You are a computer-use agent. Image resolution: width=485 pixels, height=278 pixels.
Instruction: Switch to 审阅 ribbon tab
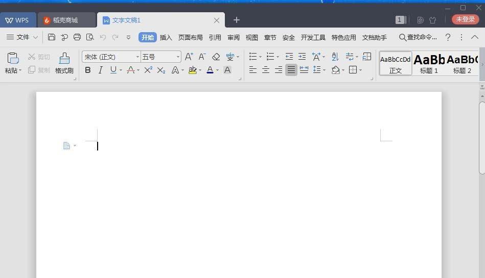click(x=234, y=37)
